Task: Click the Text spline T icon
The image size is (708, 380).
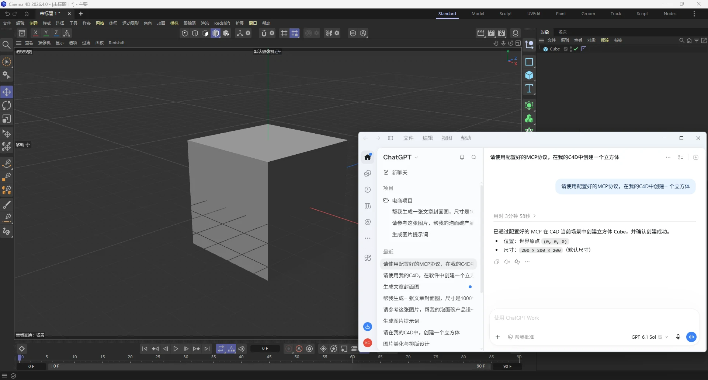Action: point(529,88)
